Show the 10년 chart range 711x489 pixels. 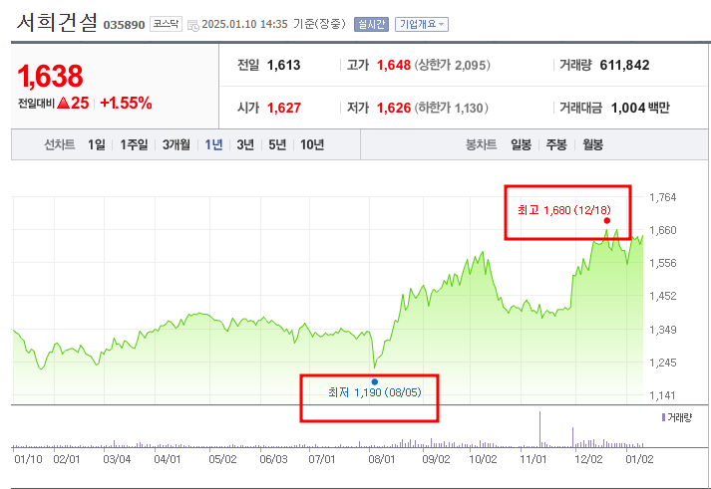312,144
